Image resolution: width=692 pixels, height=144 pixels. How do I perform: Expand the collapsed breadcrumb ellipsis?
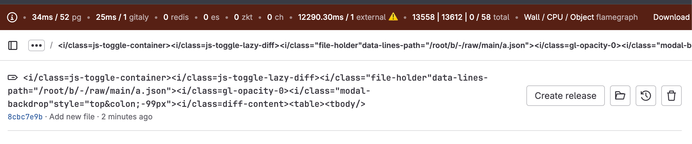[37, 45]
